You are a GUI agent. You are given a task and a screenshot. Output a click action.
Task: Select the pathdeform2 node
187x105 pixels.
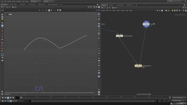pos(138,66)
